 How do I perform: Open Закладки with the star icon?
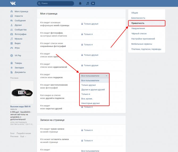click(x=12, y=68)
